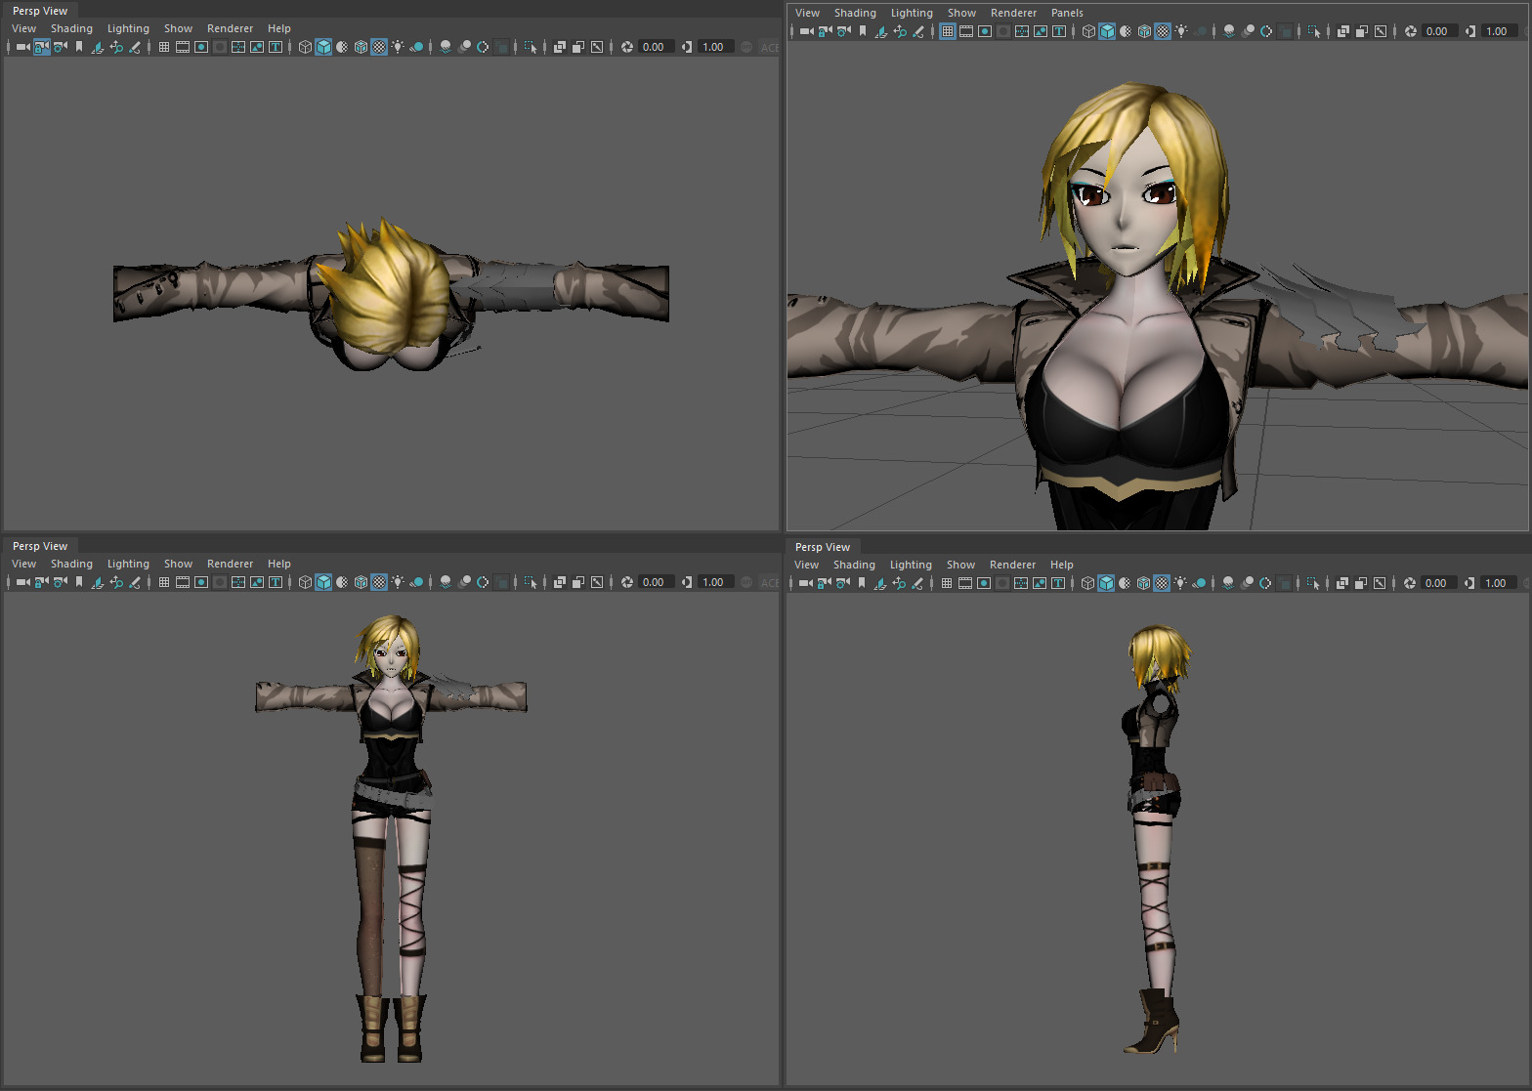The height and width of the screenshot is (1091, 1532).
Task: Open Shading menu in bottom-right panel
Action: coord(854,565)
